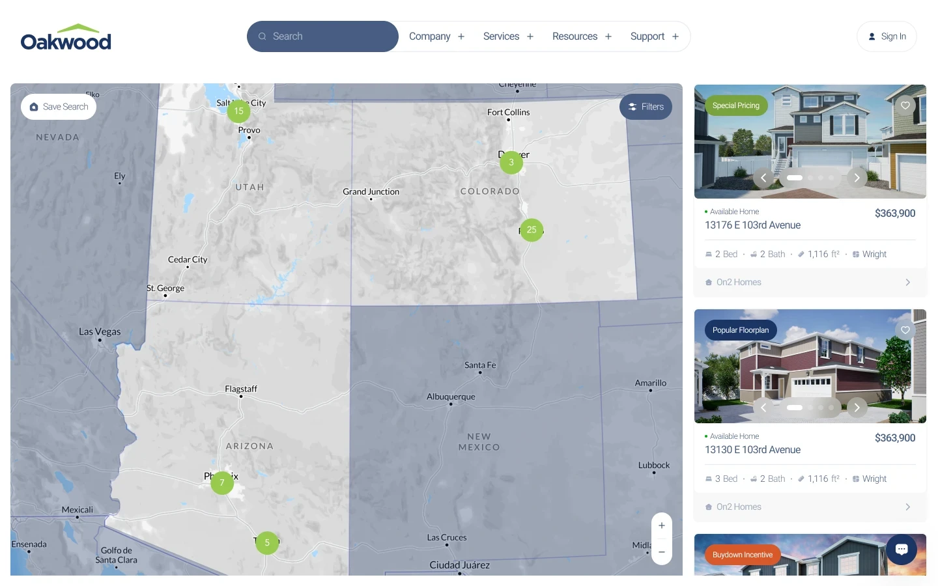Zoom in on the map
This screenshot has width=938, height=586.
[x=662, y=526]
